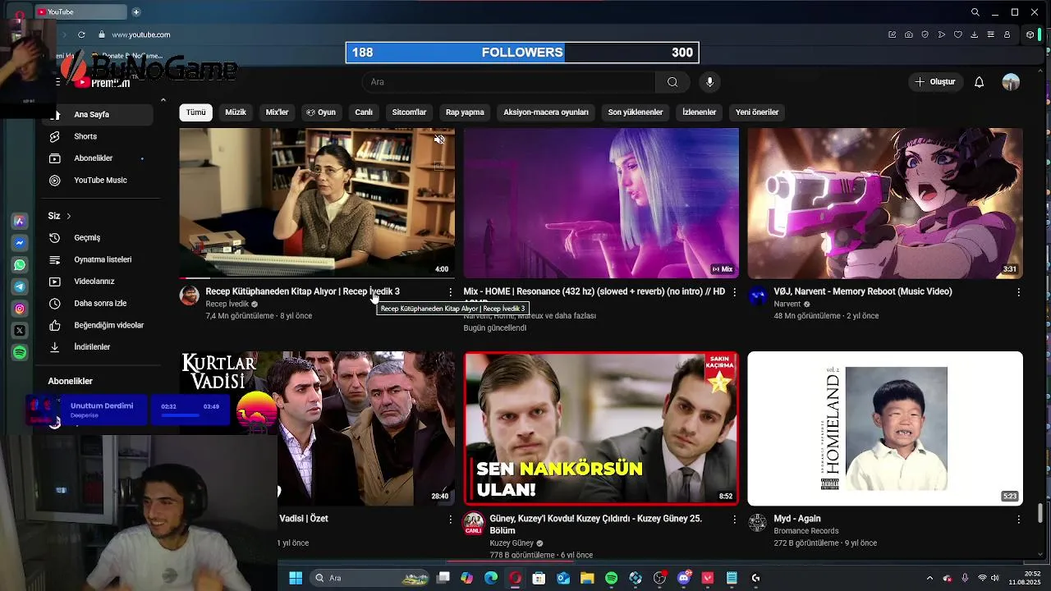Click the page vertical scrollbar
The image size is (1051, 591).
click(x=1041, y=512)
